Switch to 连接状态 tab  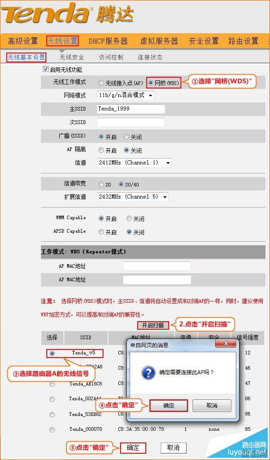[150, 57]
